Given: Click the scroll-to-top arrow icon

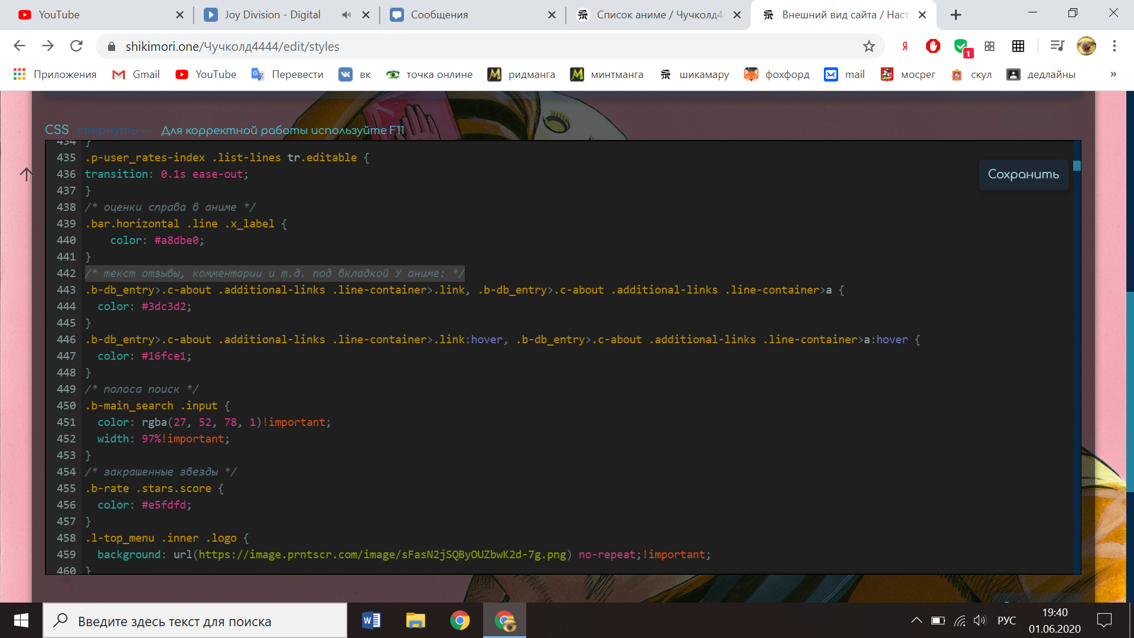Looking at the screenshot, I should (26, 174).
